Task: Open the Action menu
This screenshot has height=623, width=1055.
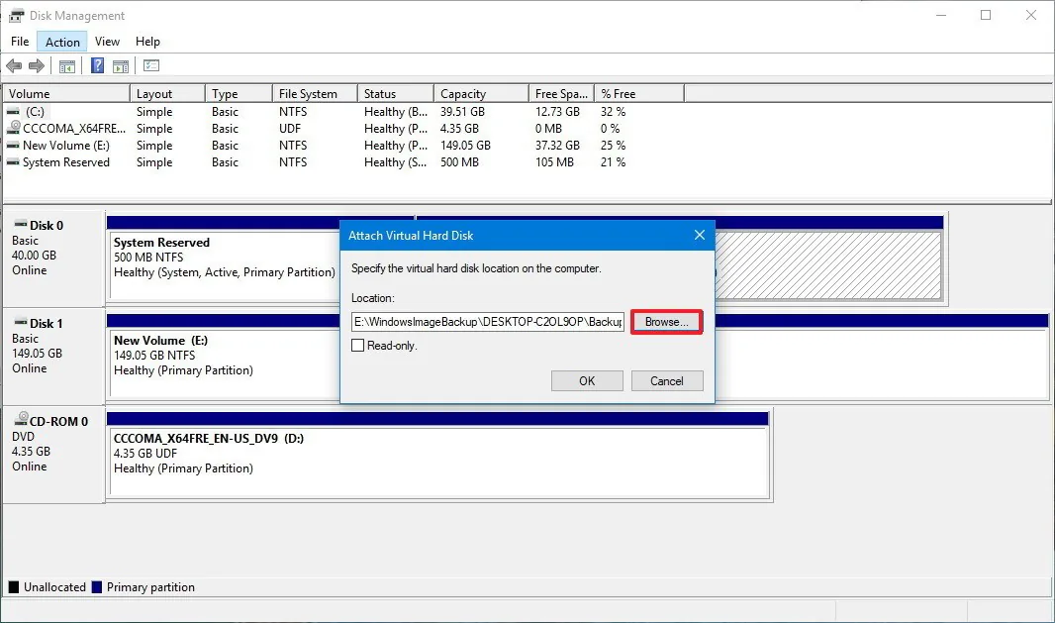Action: click(x=62, y=42)
